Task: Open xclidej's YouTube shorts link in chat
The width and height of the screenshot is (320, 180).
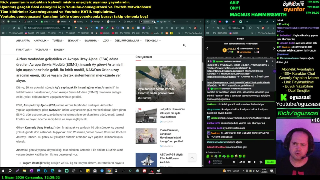Action: [x=244, y=118]
